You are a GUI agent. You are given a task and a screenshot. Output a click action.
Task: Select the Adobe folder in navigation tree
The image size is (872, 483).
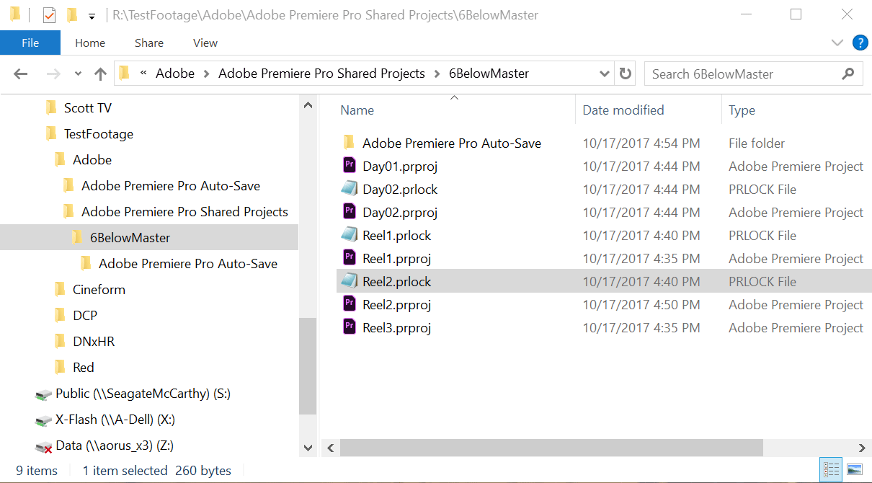point(92,160)
